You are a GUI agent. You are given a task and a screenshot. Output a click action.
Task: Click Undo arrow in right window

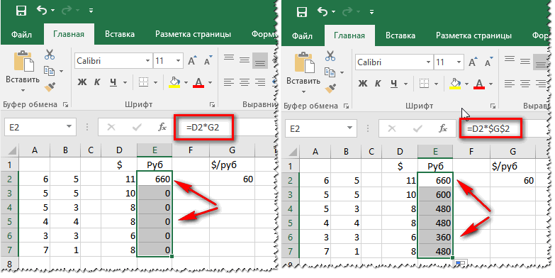pyautogui.click(x=323, y=11)
